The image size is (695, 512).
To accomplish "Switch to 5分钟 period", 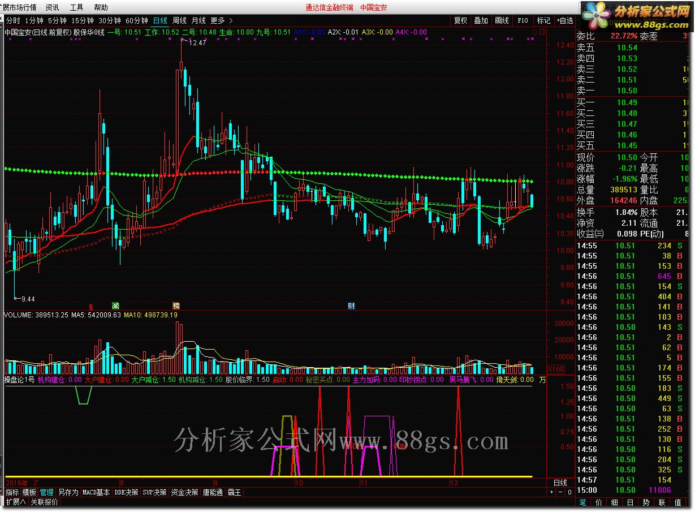I will point(57,20).
